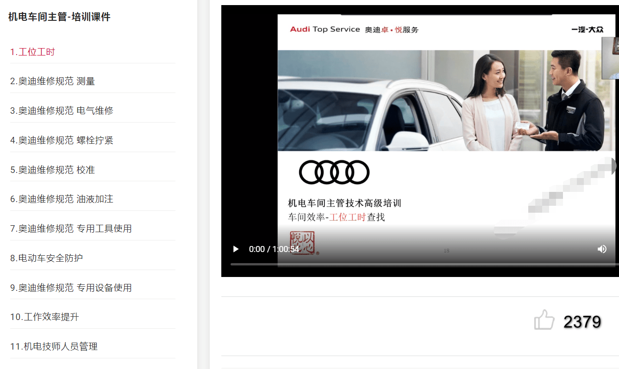Mute the video volume icon
The width and height of the screenshot is (619, 369).
click(x=602, y=249)
